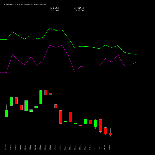Click the green candle for 02 Jun

pyautogui.click(x=26, y=106)
